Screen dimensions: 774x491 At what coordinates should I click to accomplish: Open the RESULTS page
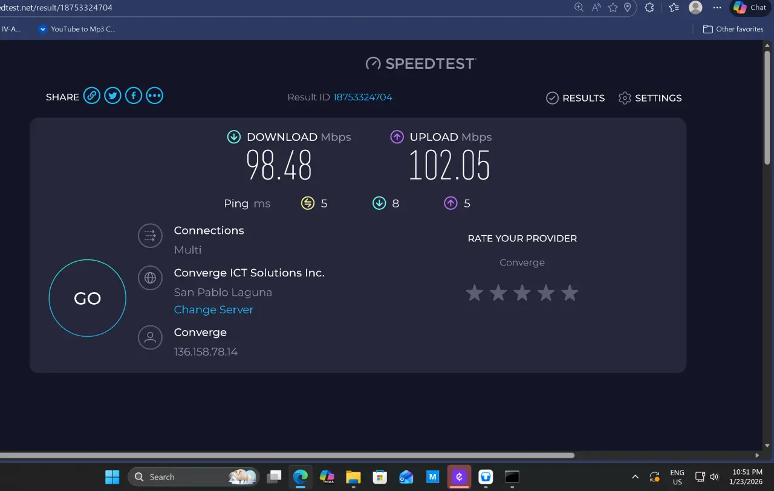[x=575, y=98]
